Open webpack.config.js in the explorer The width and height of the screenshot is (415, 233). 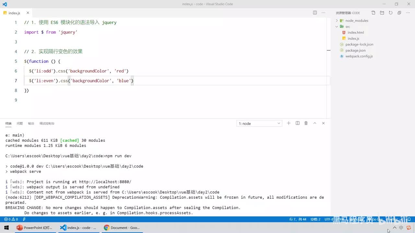[x=359, y=56]
